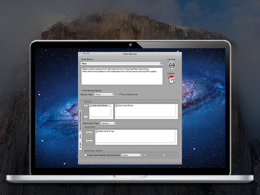Select the Sources/Destination tab
260x195 pixels.
pyautogui.click(x=80, y=119)
